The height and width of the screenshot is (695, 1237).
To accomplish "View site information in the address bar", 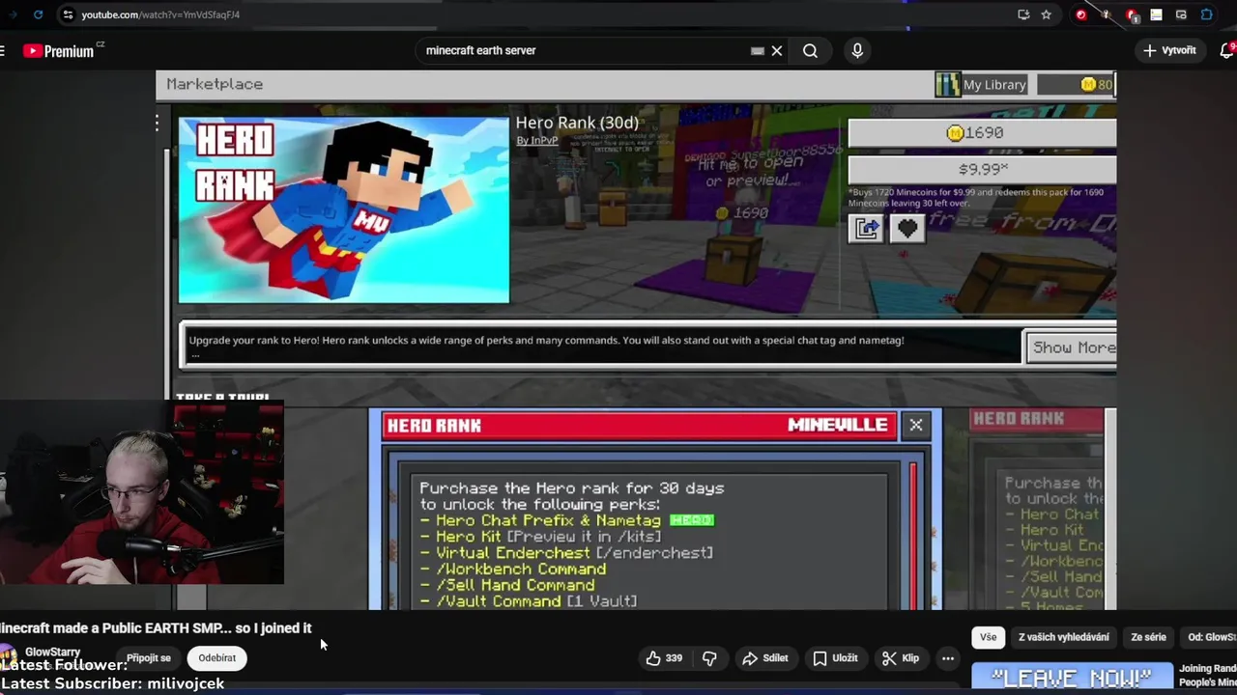I will (x=67, y=14).
